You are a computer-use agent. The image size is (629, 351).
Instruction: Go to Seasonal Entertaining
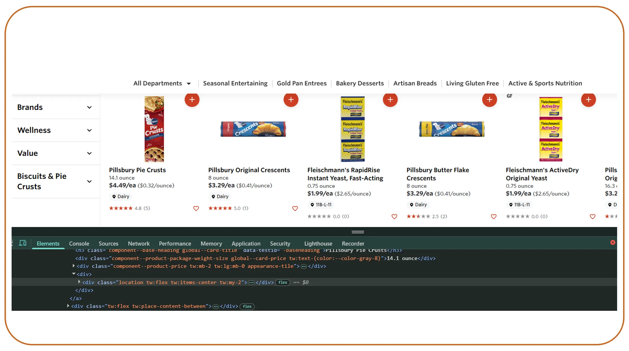click(x=235, y=84)
